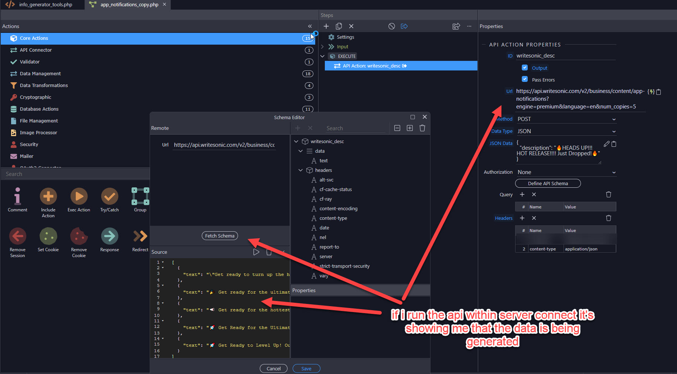The height and width of the screenshot is (374, 677).
Task: Run the source with the play icon
Action: pos(256,252)
